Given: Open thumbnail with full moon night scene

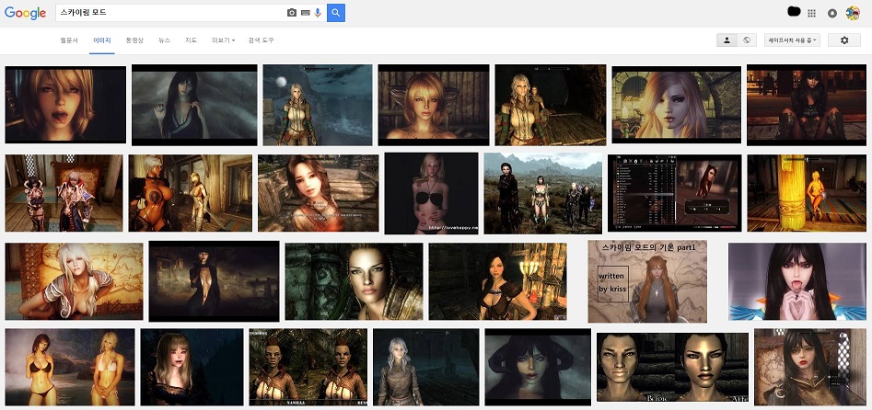Looking at the screenshot, I should click(x=318, y=105).
